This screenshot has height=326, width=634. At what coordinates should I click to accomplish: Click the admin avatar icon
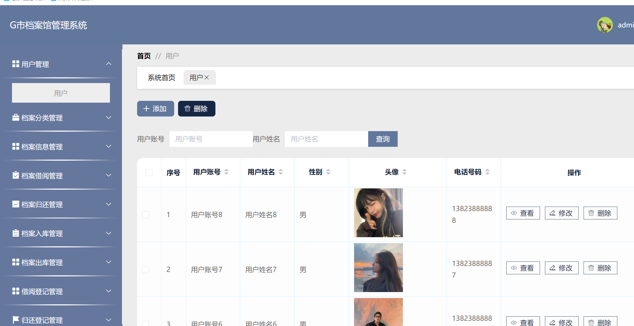click(604, 25)
